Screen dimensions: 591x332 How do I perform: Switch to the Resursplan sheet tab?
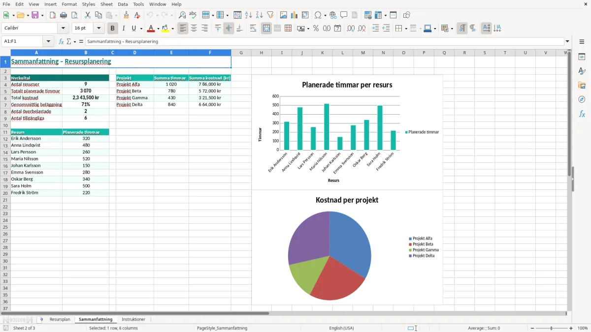(x=60, y=319)
